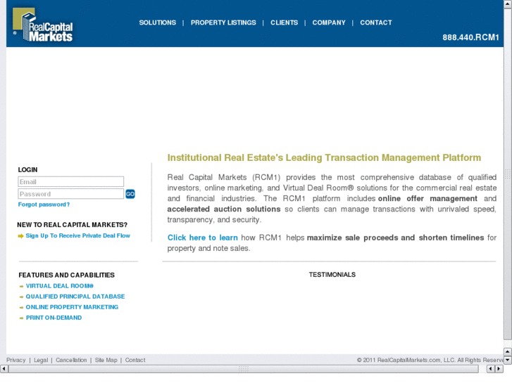The width and height of the screenshot is (512, 383).
Task: Open the Cancellation footer link
Action: pos(71,360)
